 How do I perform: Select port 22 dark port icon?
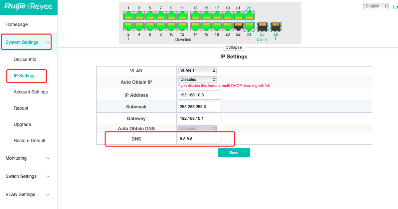[238, 26]
